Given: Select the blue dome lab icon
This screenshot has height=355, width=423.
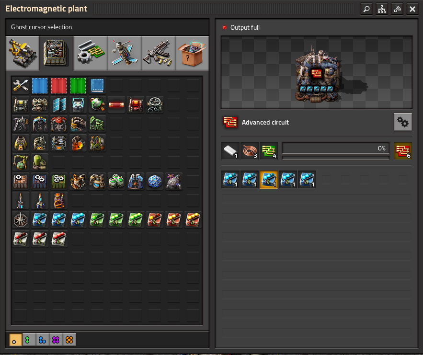Looking at the screenshot, I should tap(155, 181).
